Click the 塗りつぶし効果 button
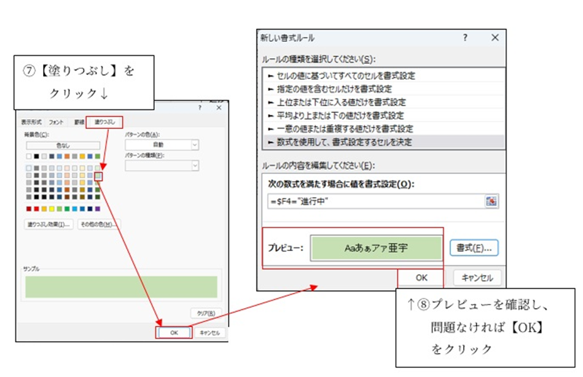 (49, 225)
